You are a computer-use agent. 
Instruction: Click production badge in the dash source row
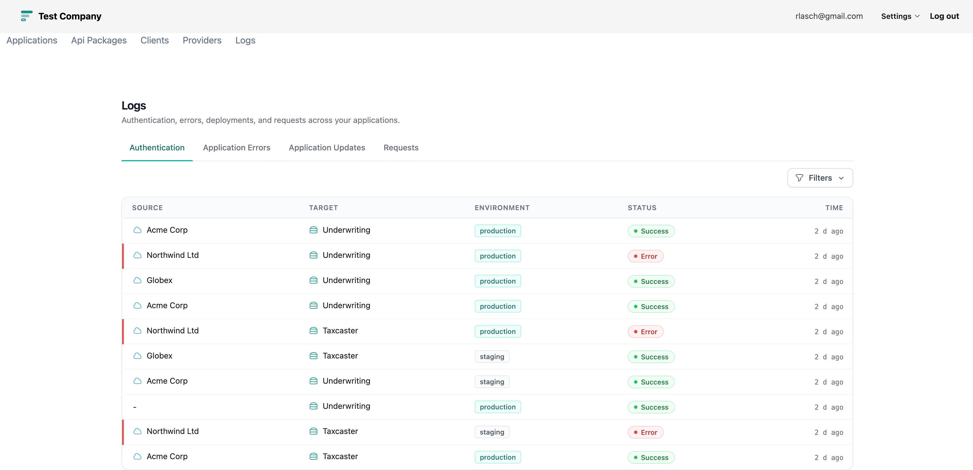pyautogui.click(x=497, y=407)
